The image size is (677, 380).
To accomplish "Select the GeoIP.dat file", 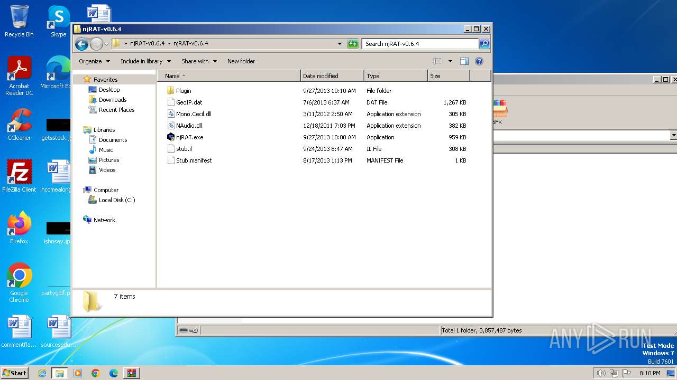I will point(189,102).
